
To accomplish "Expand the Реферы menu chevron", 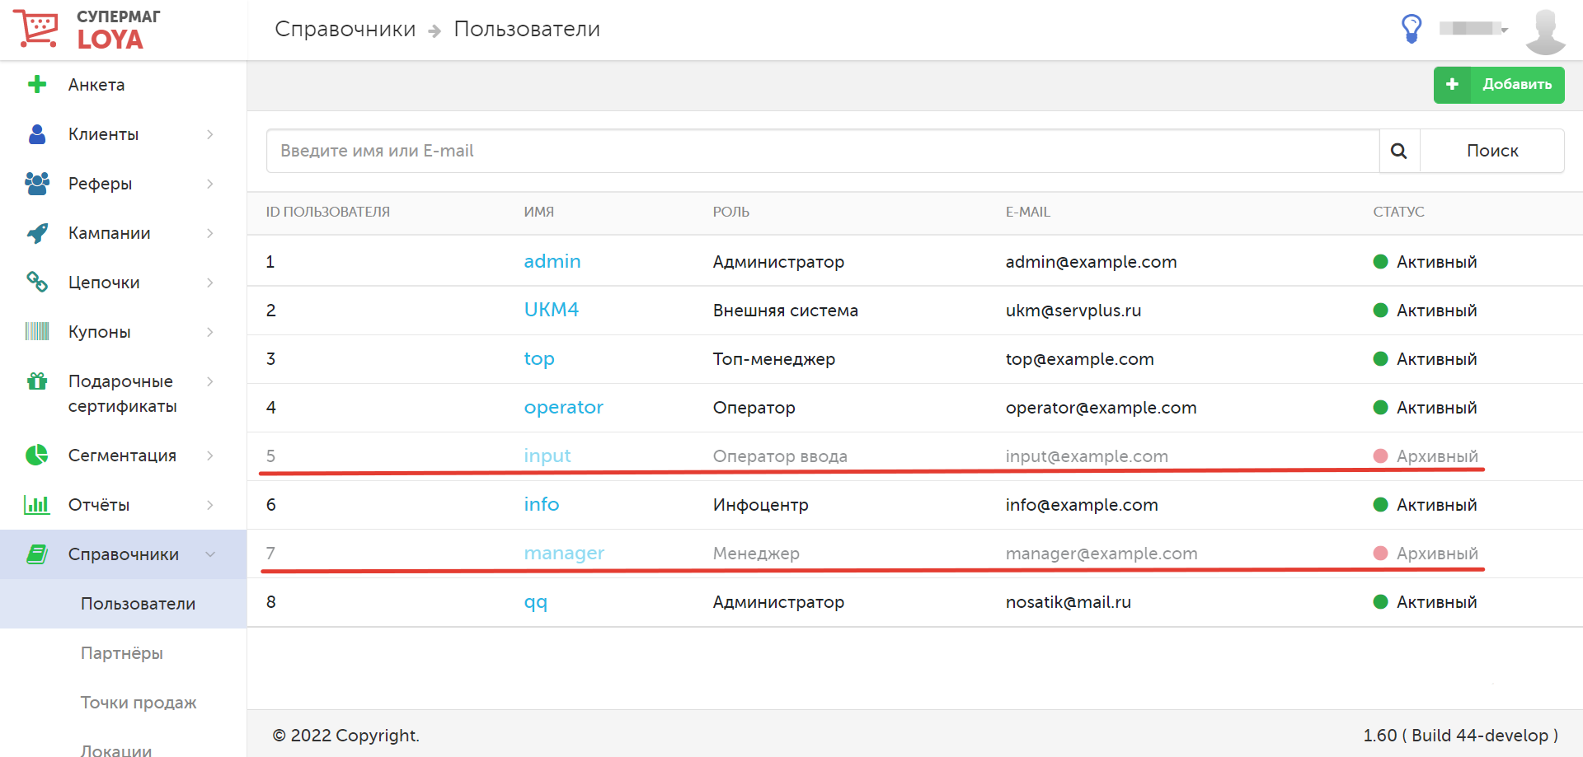I will tap(210, 184).
